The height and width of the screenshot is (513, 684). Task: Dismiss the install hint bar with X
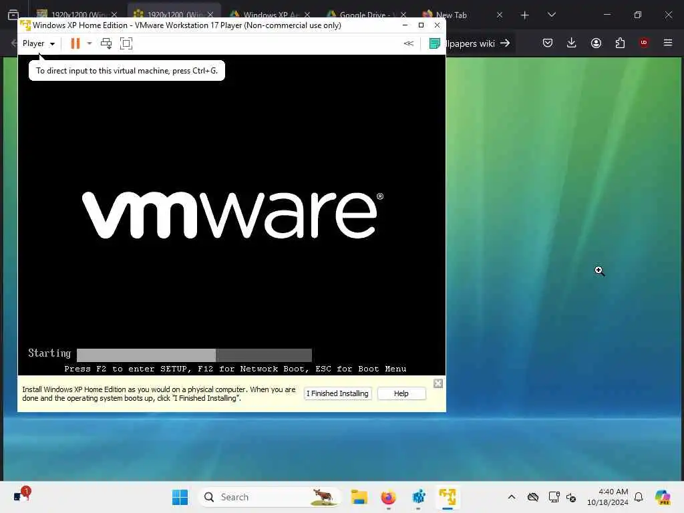pyautogui.click(x=438, y=383)
